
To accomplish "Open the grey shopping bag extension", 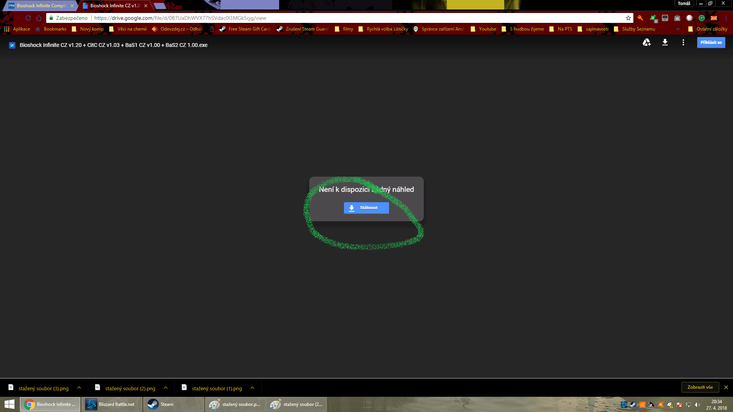I will coord(677,18).
